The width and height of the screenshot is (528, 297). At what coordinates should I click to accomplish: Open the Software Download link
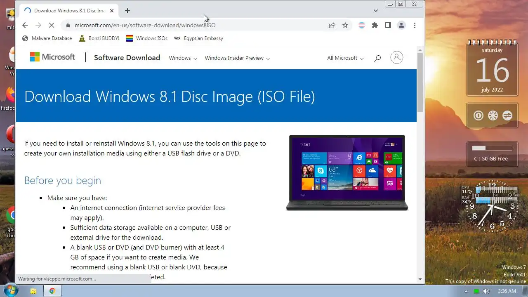[127, 58]
